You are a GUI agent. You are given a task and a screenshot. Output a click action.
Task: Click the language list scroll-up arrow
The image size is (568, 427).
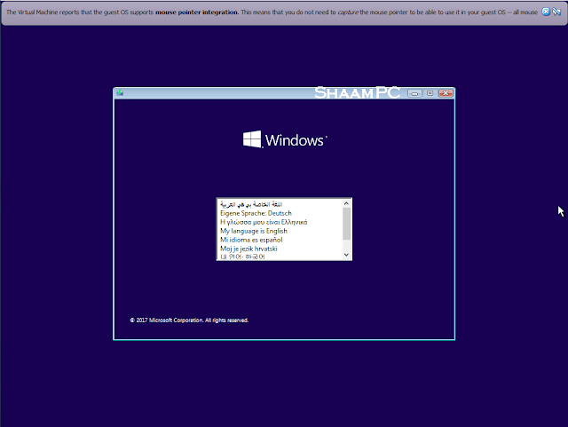coord(346,203)
